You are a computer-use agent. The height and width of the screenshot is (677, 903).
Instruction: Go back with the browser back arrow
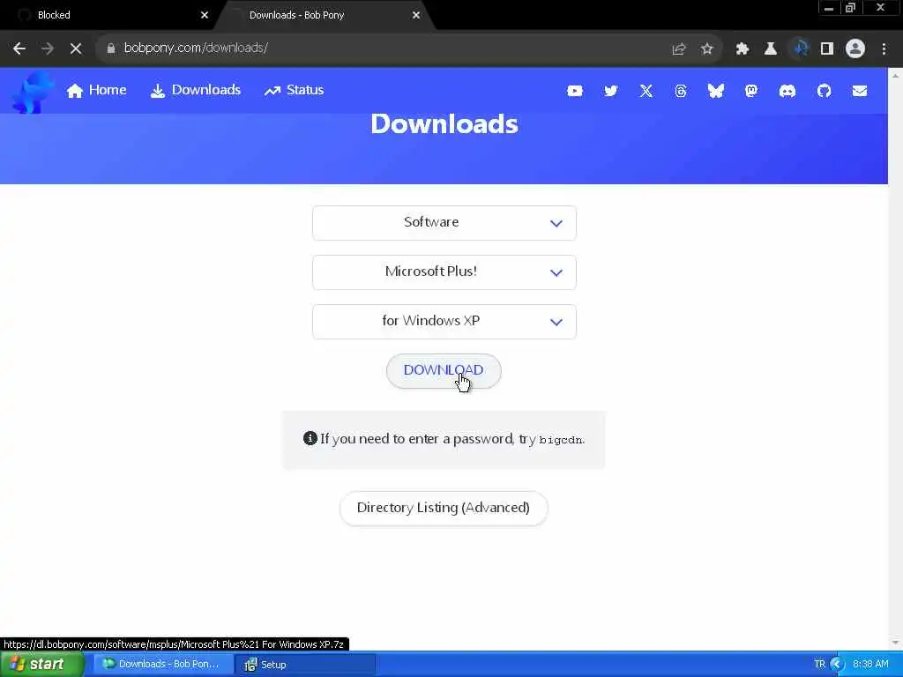coord(19,48)
